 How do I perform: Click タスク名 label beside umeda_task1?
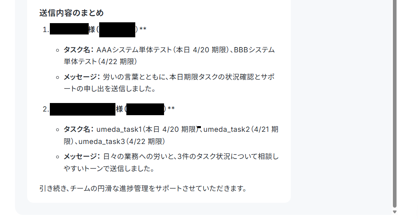tap(77, 129)
